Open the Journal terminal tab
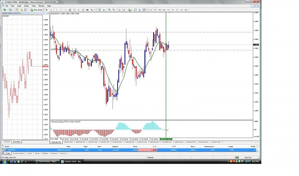 tap(63, 153)
